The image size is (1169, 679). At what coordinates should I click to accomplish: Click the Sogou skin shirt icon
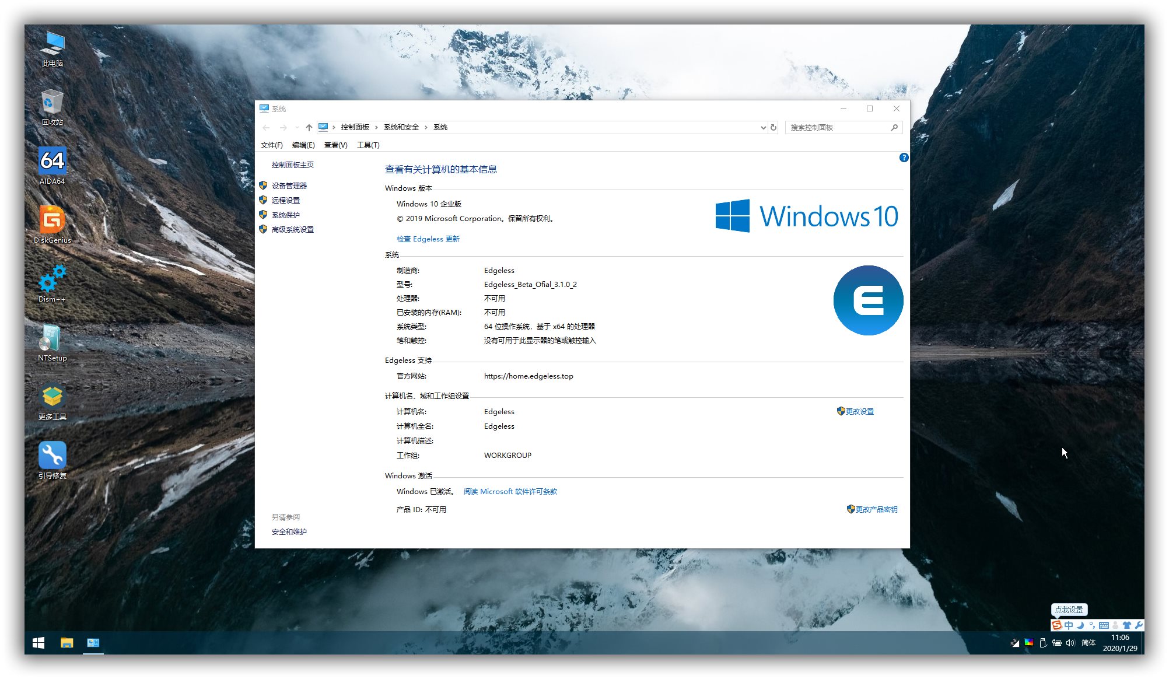[1127, 625]
